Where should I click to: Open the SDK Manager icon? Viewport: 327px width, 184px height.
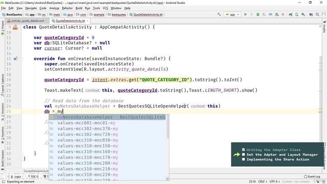click(x=303, y=14)
